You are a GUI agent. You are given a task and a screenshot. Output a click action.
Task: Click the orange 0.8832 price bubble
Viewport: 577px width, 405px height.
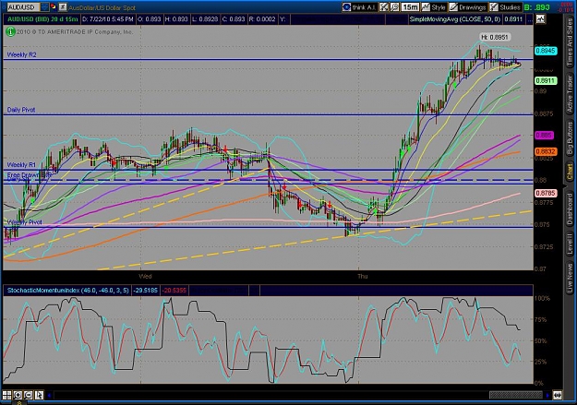pos(546,151)
